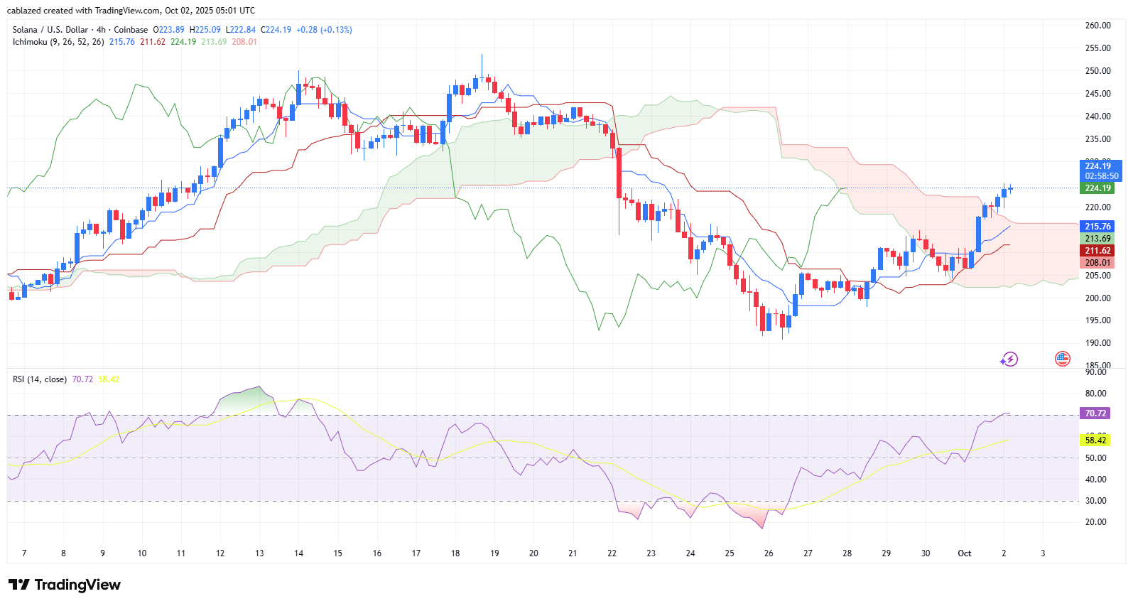This screenshot has height=606, width=1133.
Task: Click the +0.28 (+0.13%) change value
Action: click(324, 30)
